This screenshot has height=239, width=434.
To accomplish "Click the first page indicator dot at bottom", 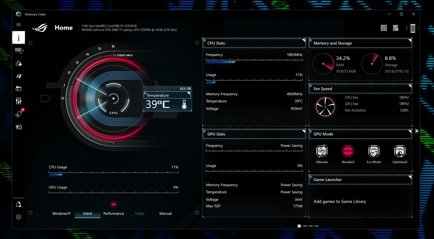I will (299, 226).
